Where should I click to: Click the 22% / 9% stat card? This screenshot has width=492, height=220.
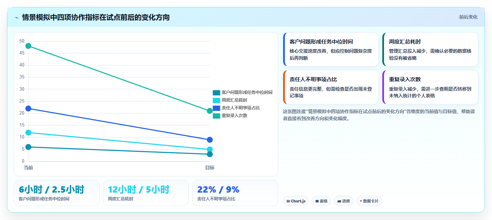[235, 193]
